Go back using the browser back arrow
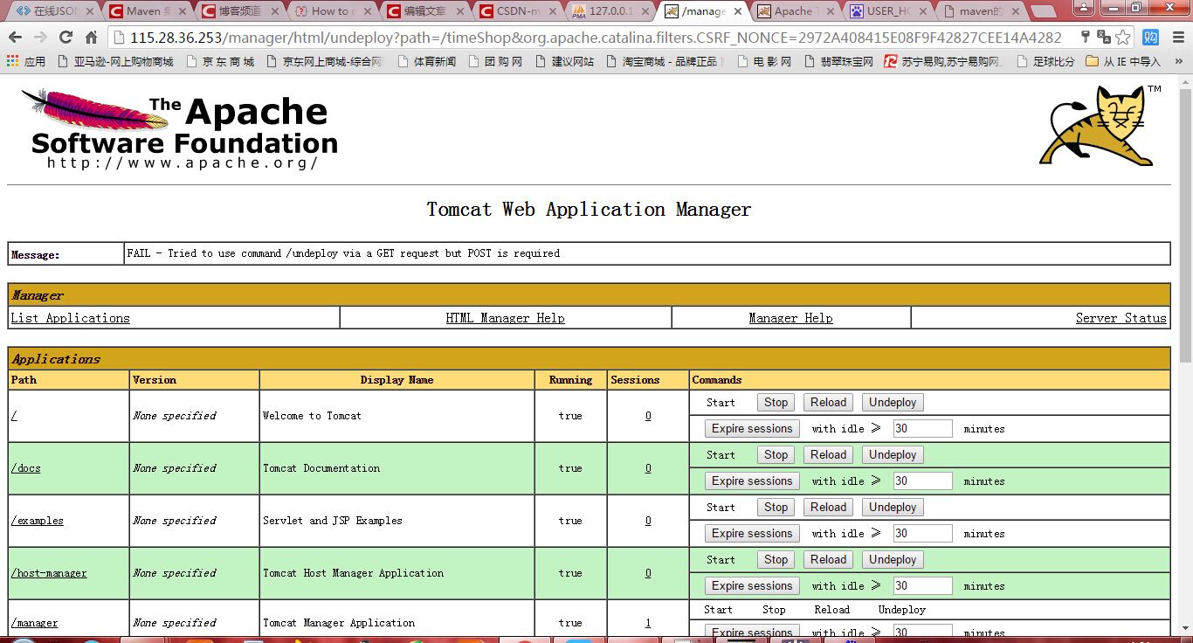 pyautogui.click(x=17, y=38)
